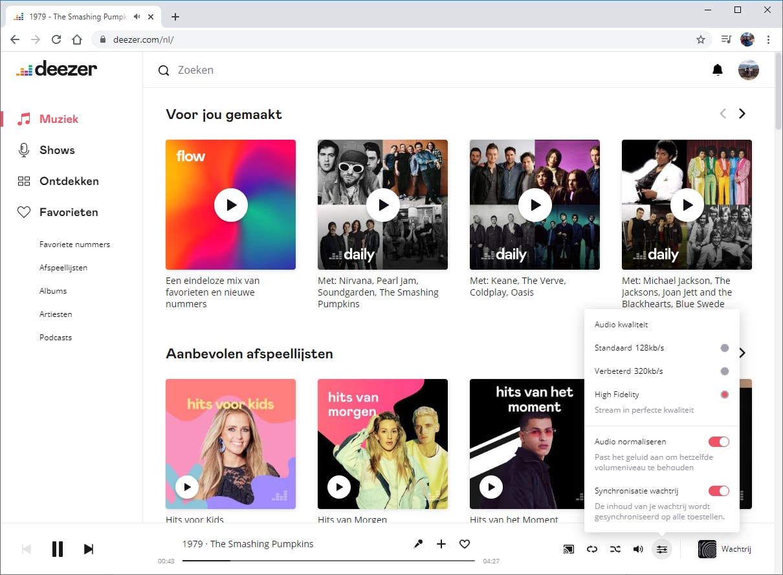Show lyrics with the microphone icon
The width and height of the screenshot is (783, 575).
418,544
